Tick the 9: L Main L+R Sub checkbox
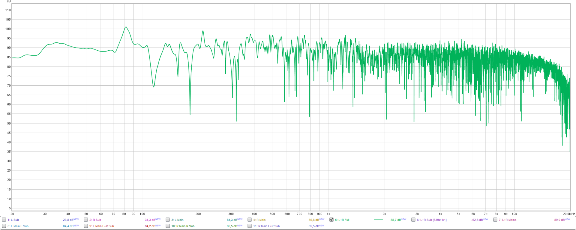 click(x=86, y=226)
